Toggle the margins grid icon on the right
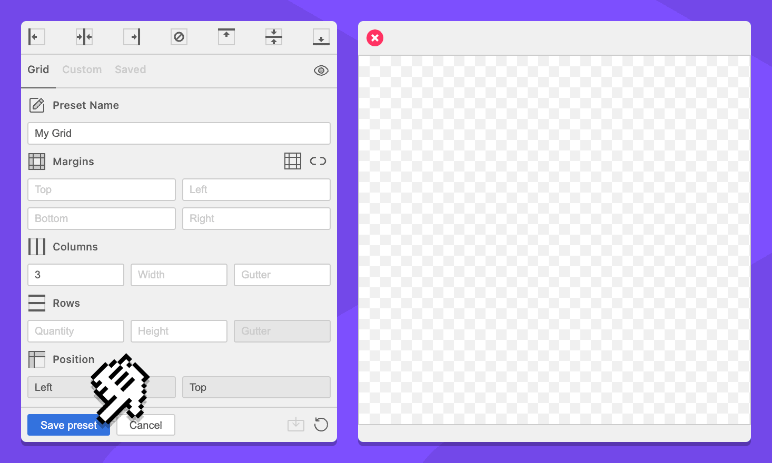The height and width of the screenshot is (463, 772). click(x=293, y=161)
